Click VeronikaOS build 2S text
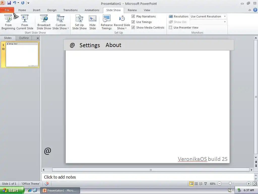 (203, 159)
